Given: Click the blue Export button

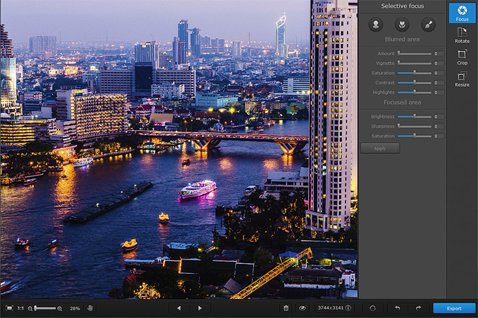Looking at the screenshot, I should 454,308.
